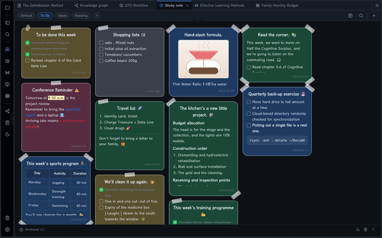Check 'Move hard drive to full amount'
The width and height of the screenshot is (382, 238).
tap(249, 102)
